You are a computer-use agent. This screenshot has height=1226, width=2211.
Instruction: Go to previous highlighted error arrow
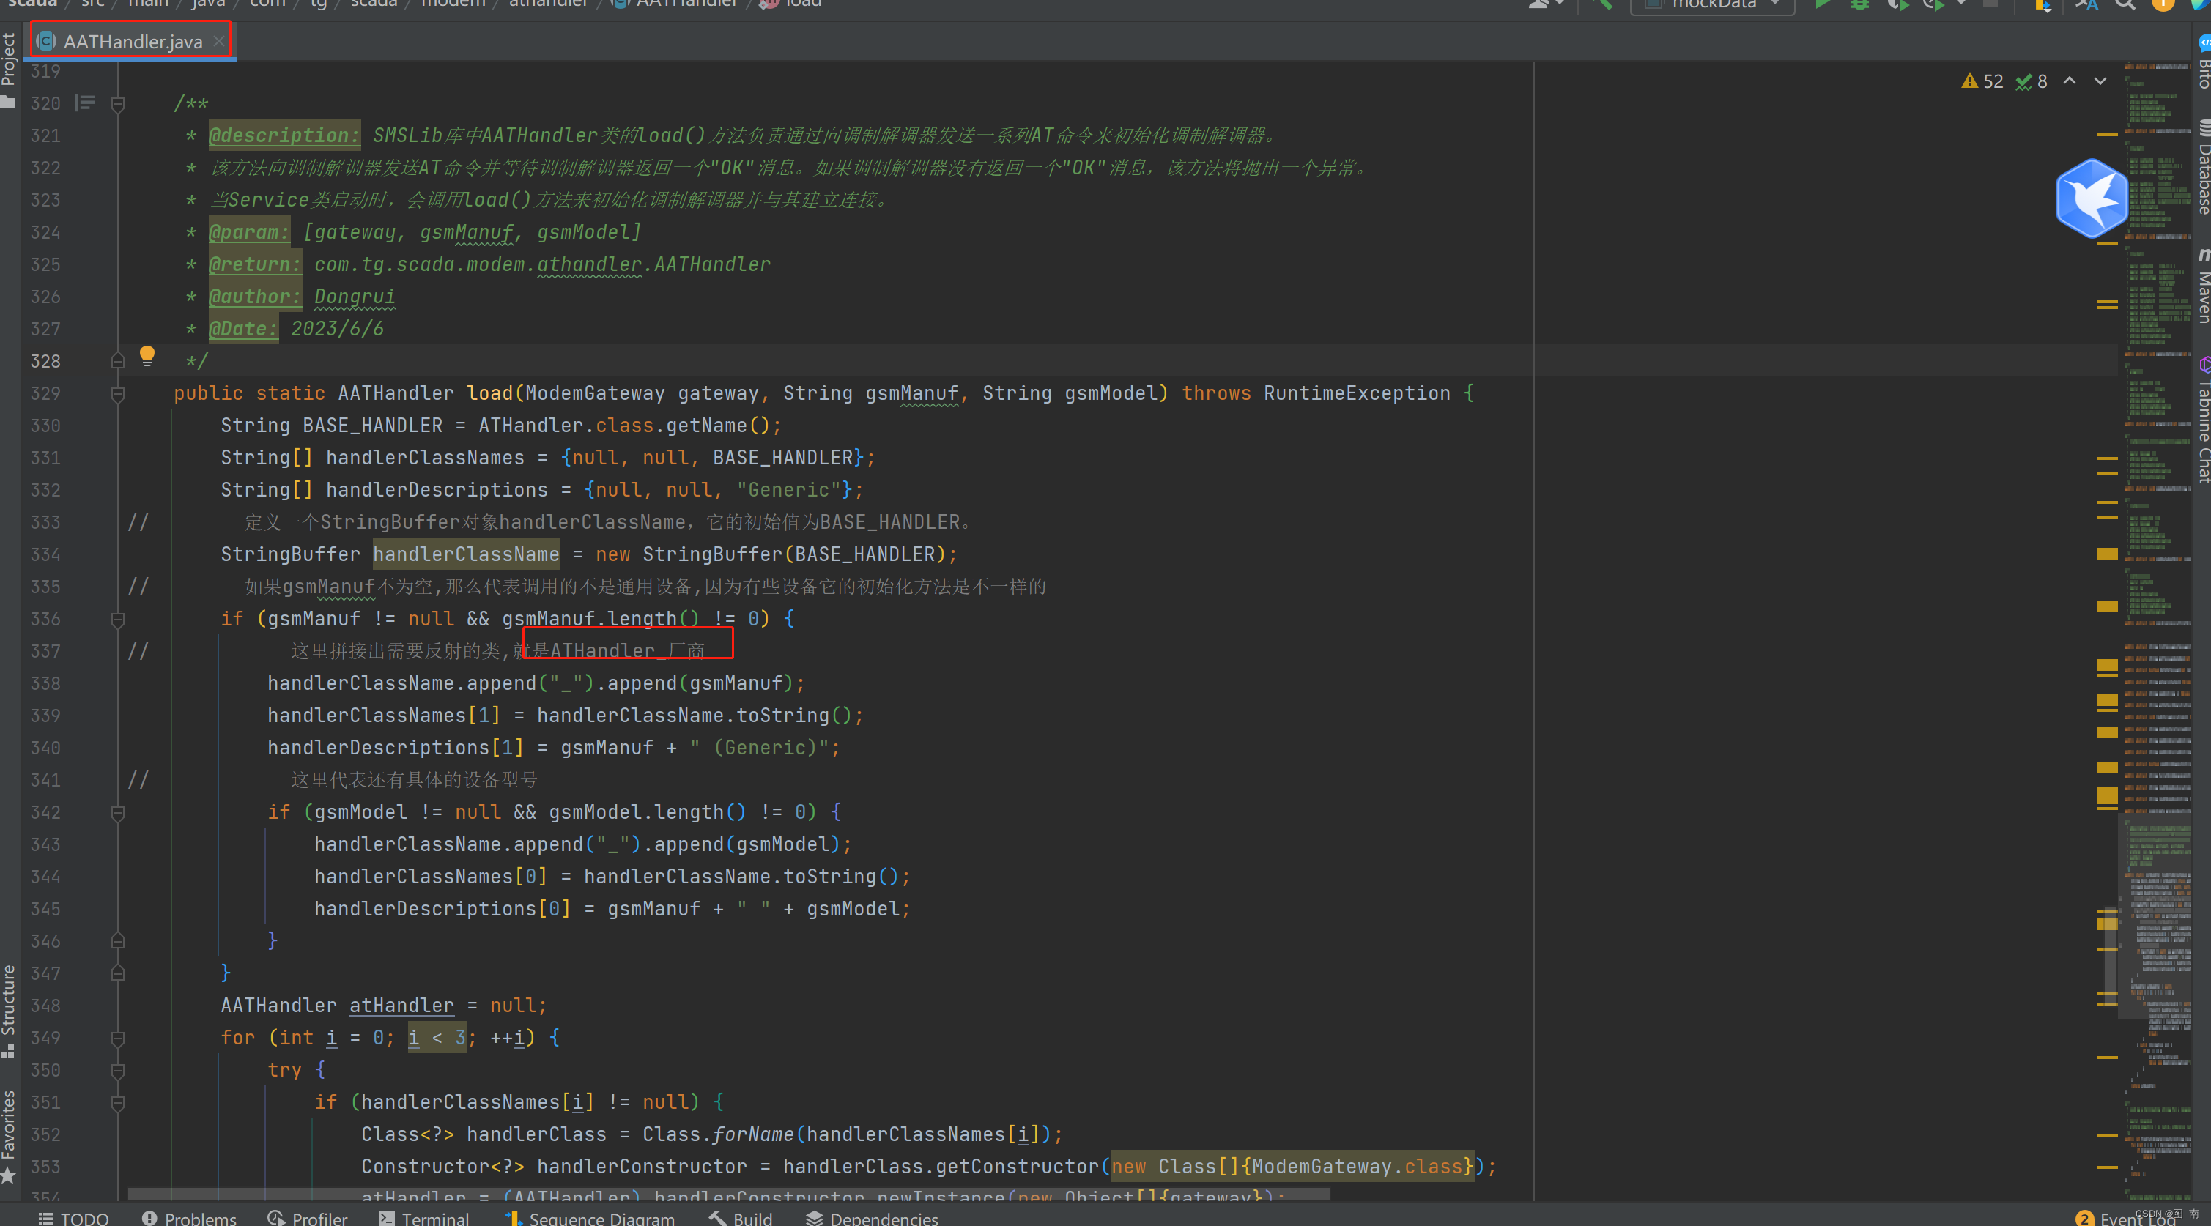[x=2070, y=81]
